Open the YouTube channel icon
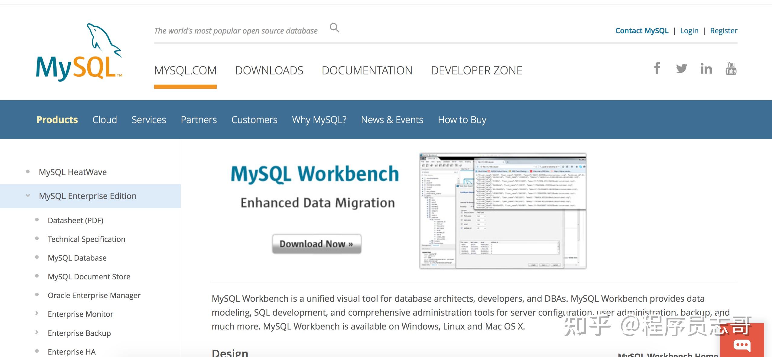 [731, 69]
